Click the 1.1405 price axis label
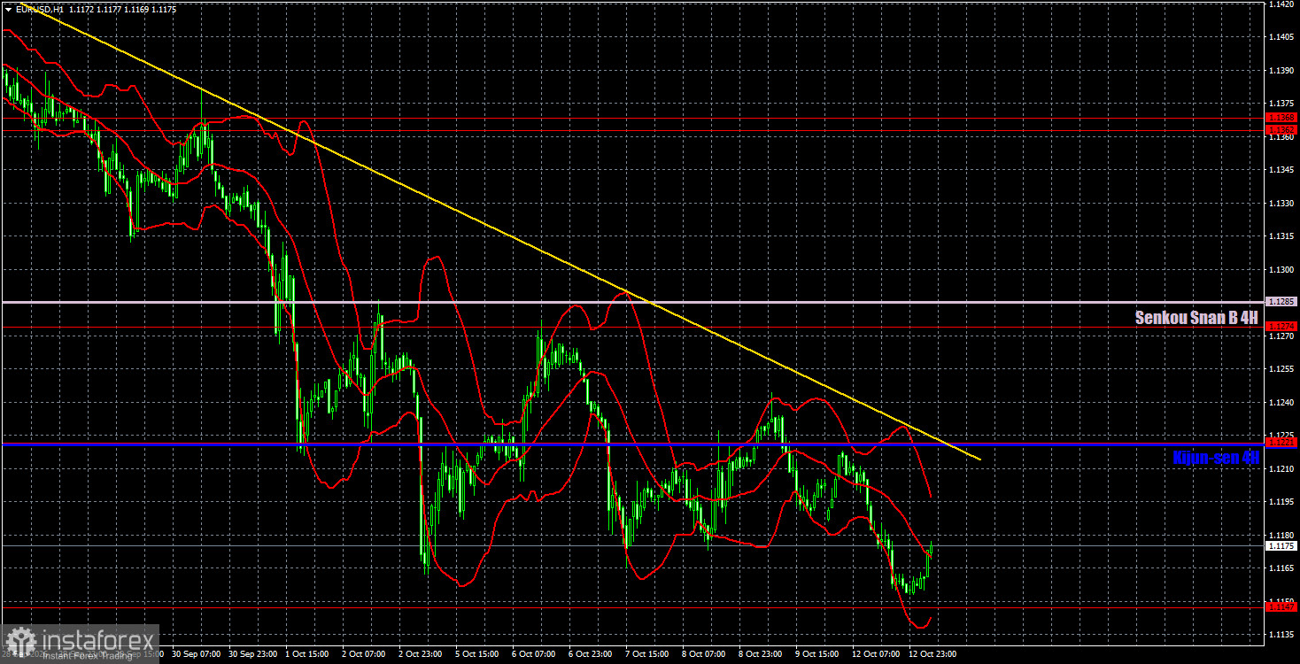This screenshot has width=1300, height=664. [x=1281, y=37]
